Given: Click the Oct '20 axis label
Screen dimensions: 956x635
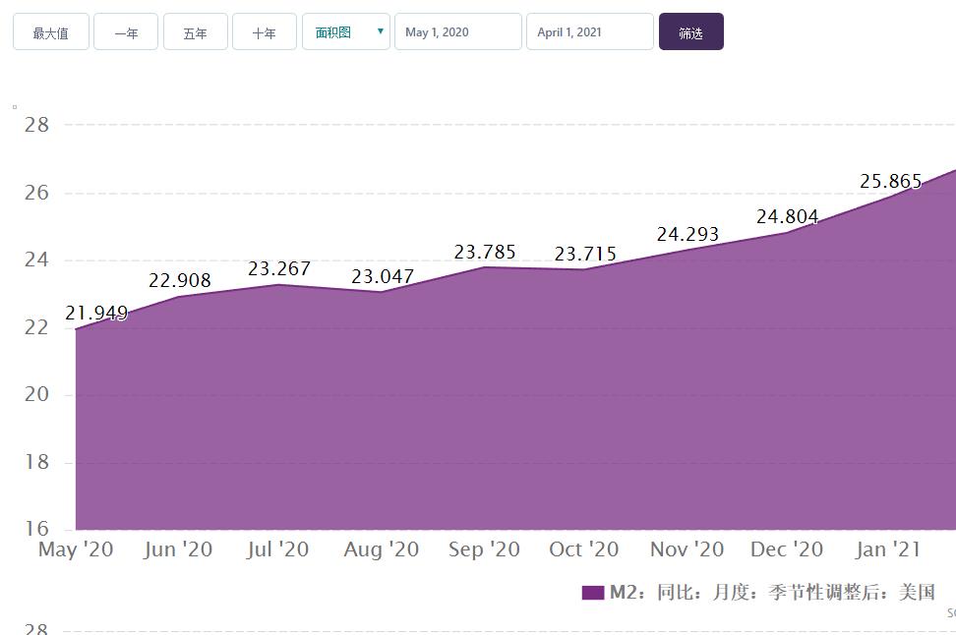Looking at the screenshot, I should click(x=584, y=549).
